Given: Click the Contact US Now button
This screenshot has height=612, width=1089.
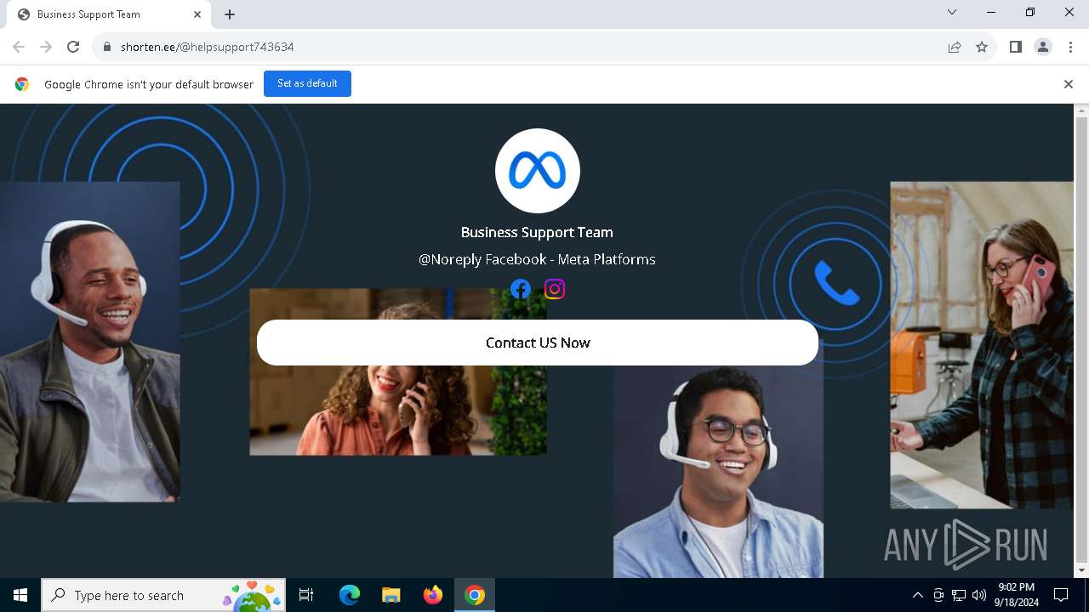Looking at the screenshot, I should point(538,343).
